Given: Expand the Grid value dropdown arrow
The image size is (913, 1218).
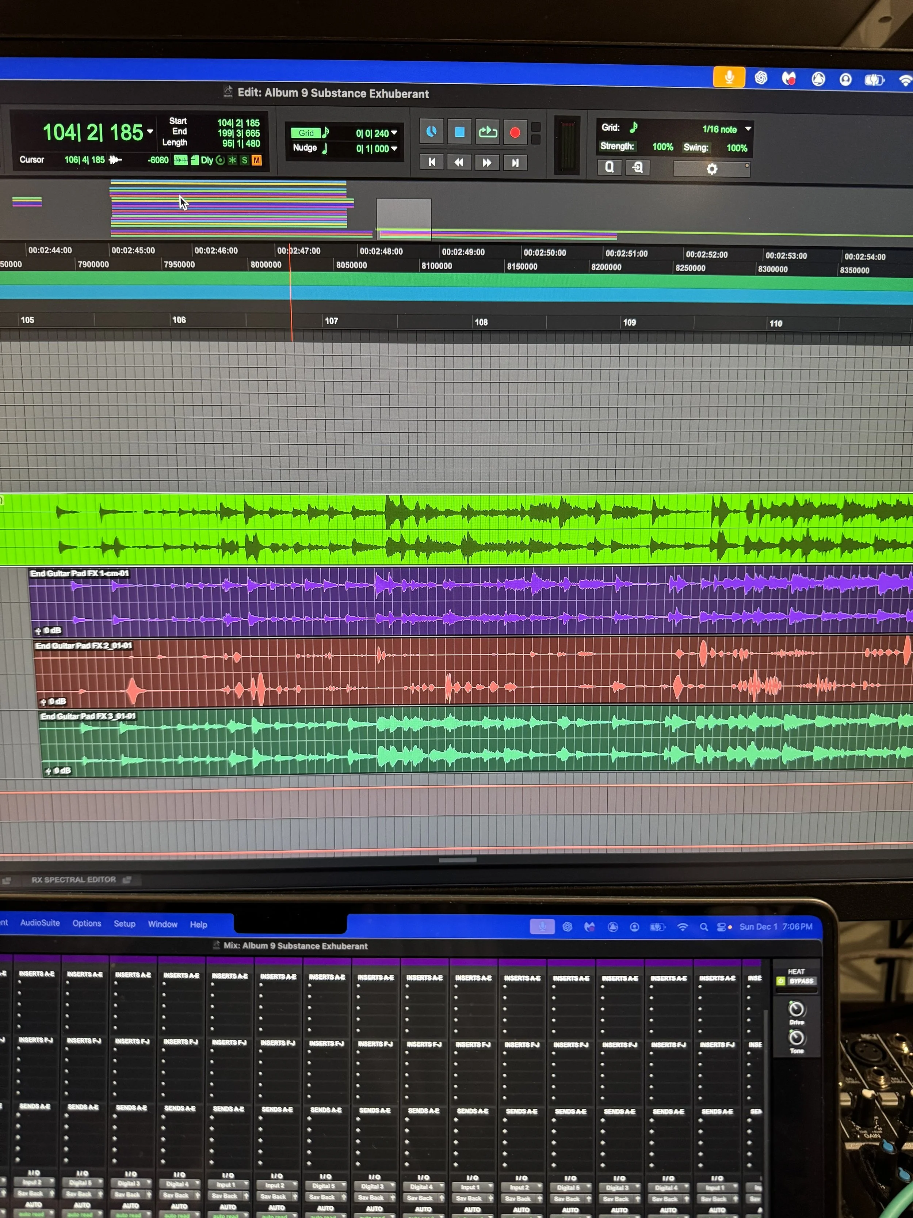Looking at the screenshot, I should (394, 133).
